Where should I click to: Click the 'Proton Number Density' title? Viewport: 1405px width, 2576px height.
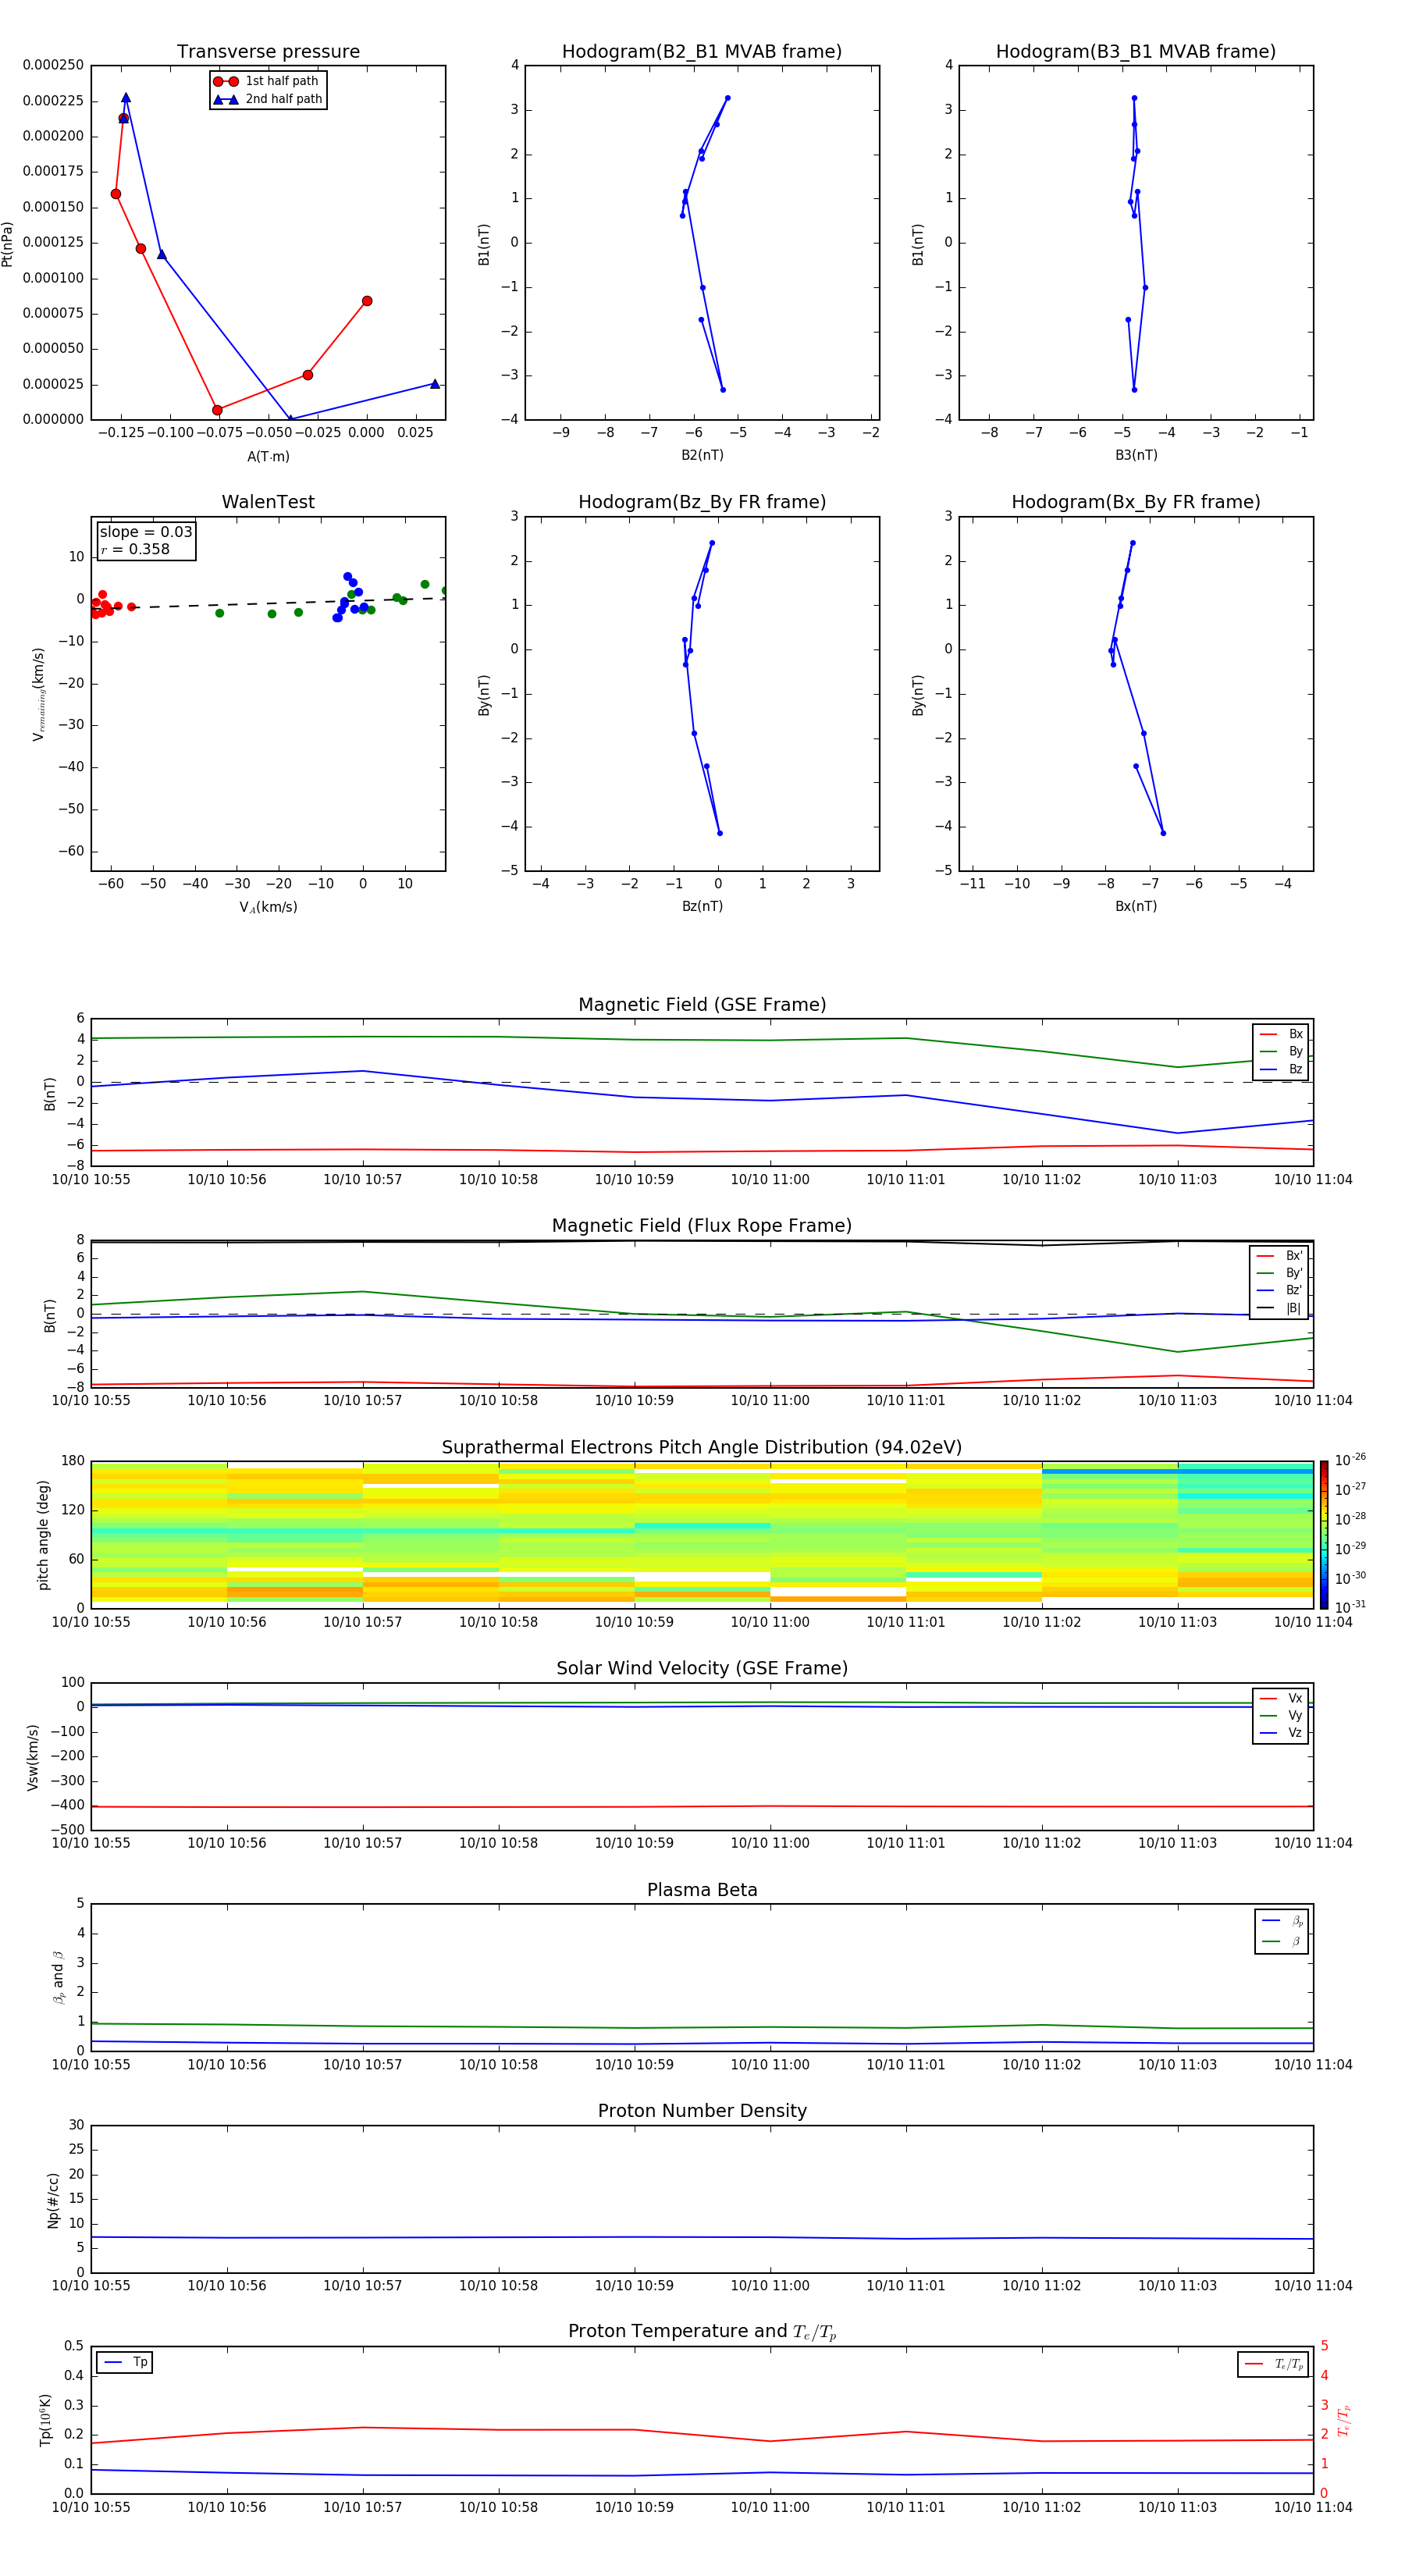pyautogui.click(x=702, y=2111)
